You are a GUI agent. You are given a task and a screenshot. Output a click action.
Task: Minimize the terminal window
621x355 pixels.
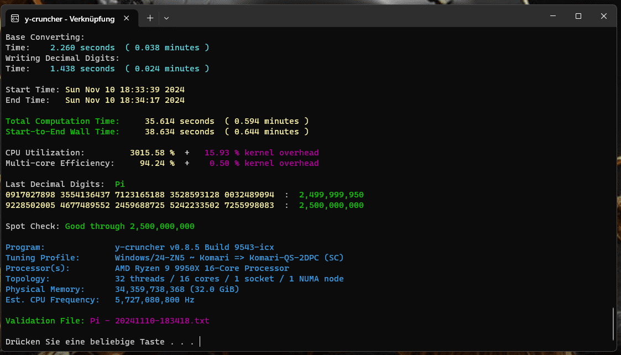(553, 16)
